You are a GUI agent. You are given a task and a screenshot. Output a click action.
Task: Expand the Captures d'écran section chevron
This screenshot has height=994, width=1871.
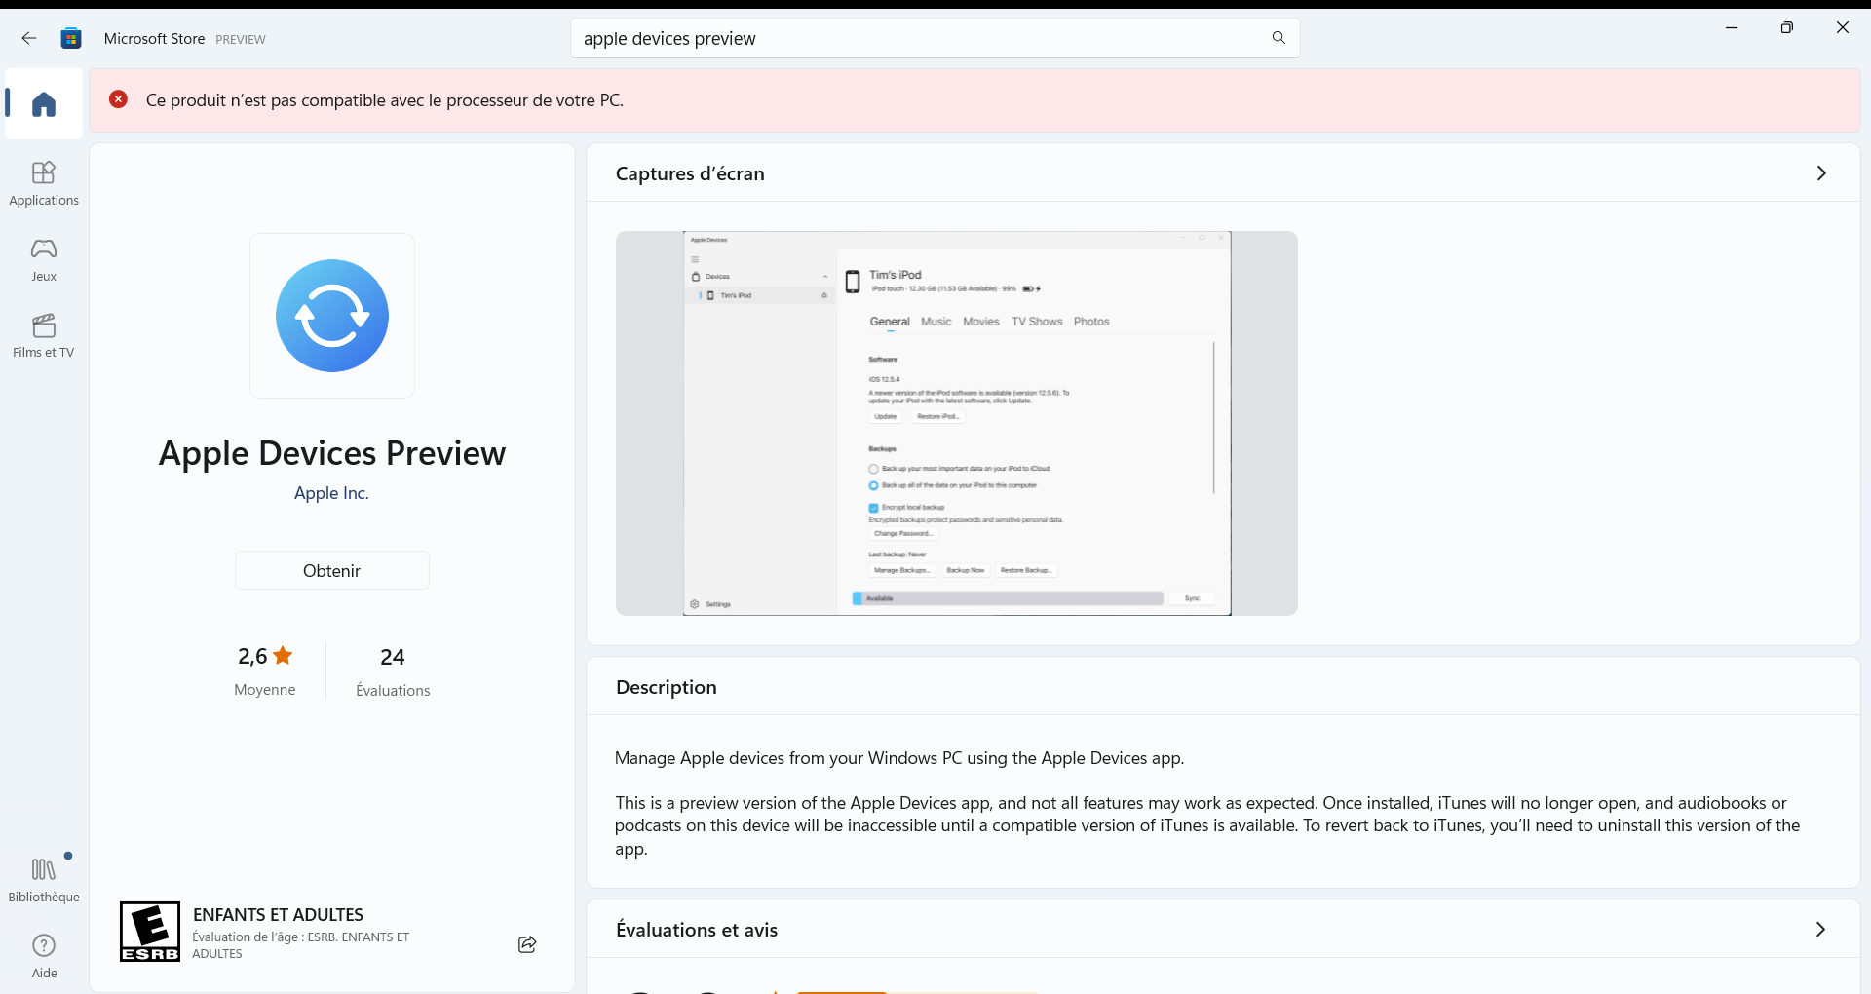(1821, 173)
